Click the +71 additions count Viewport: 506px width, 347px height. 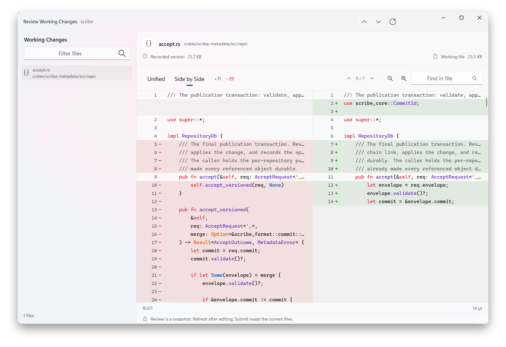pyautogui.click(x=217, y=79)
